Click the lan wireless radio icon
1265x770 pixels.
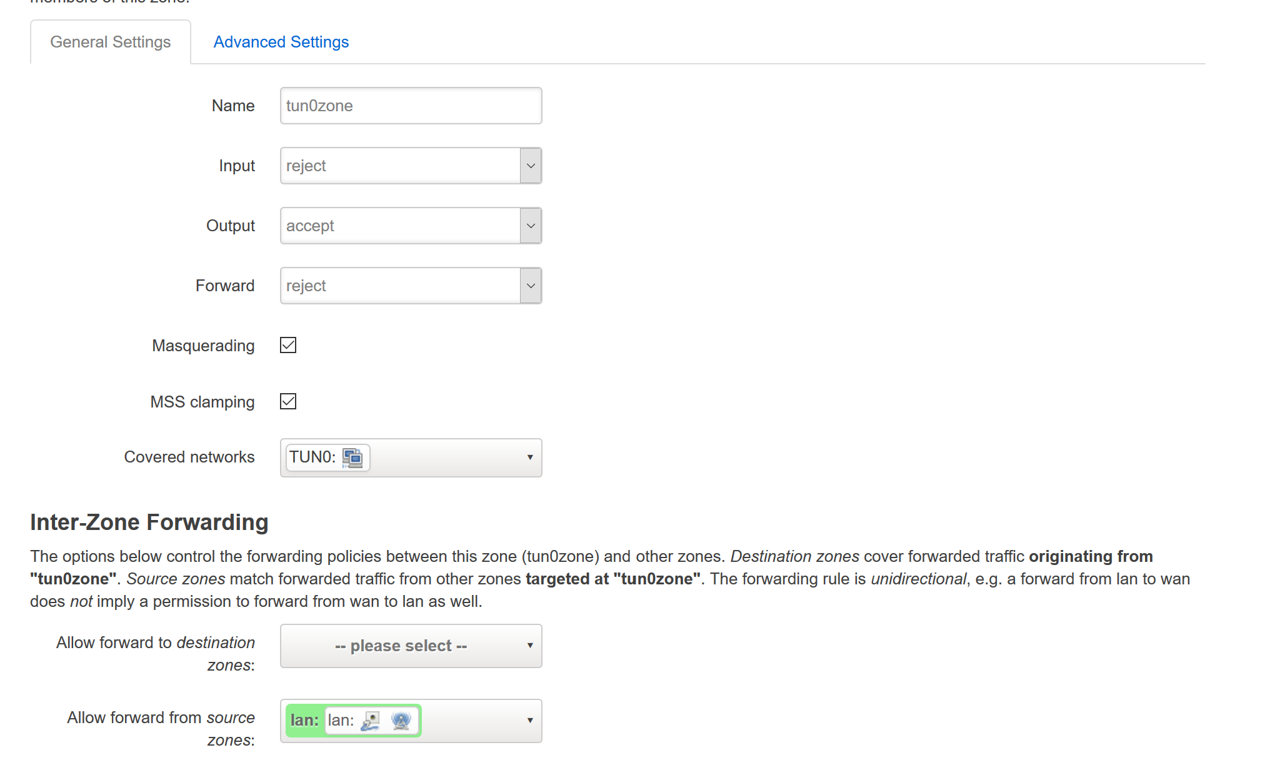pos(401,721)
